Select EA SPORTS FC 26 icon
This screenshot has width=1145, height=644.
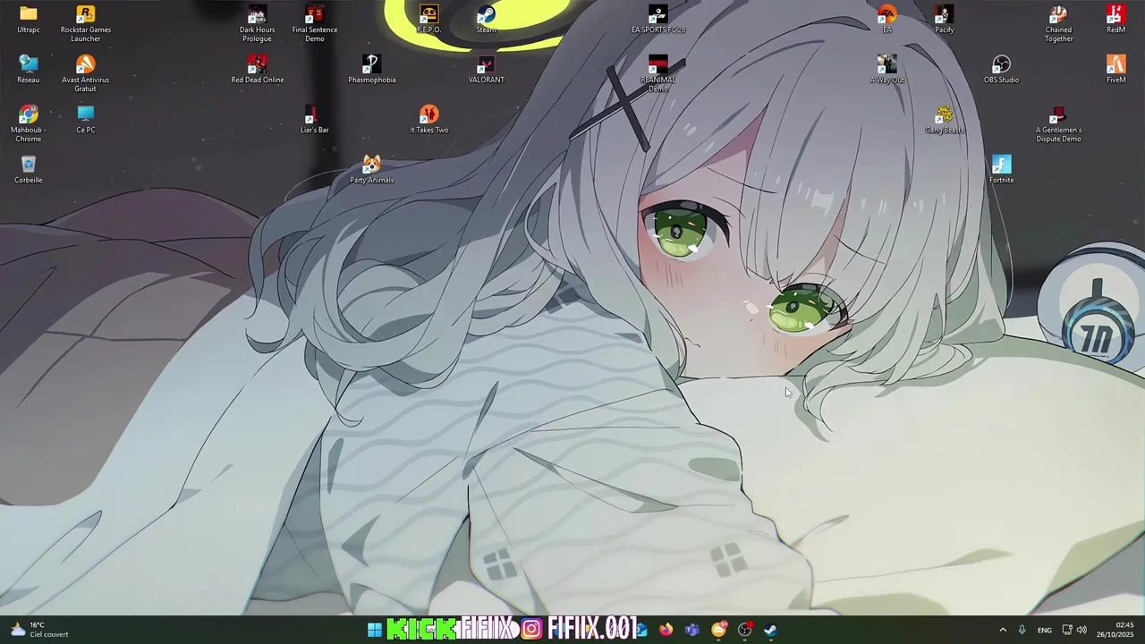(x=658, y=20)
